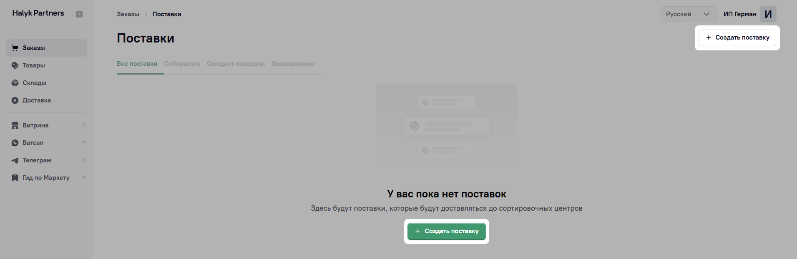
Task: Click the shopping cart icon beside Заказы
Action: 15,48
